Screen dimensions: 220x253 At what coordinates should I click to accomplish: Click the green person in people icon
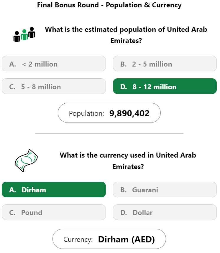[x=24, y=35]
